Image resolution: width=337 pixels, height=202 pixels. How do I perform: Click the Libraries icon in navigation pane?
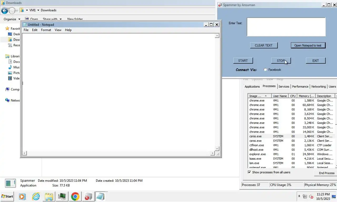(7, 56)
